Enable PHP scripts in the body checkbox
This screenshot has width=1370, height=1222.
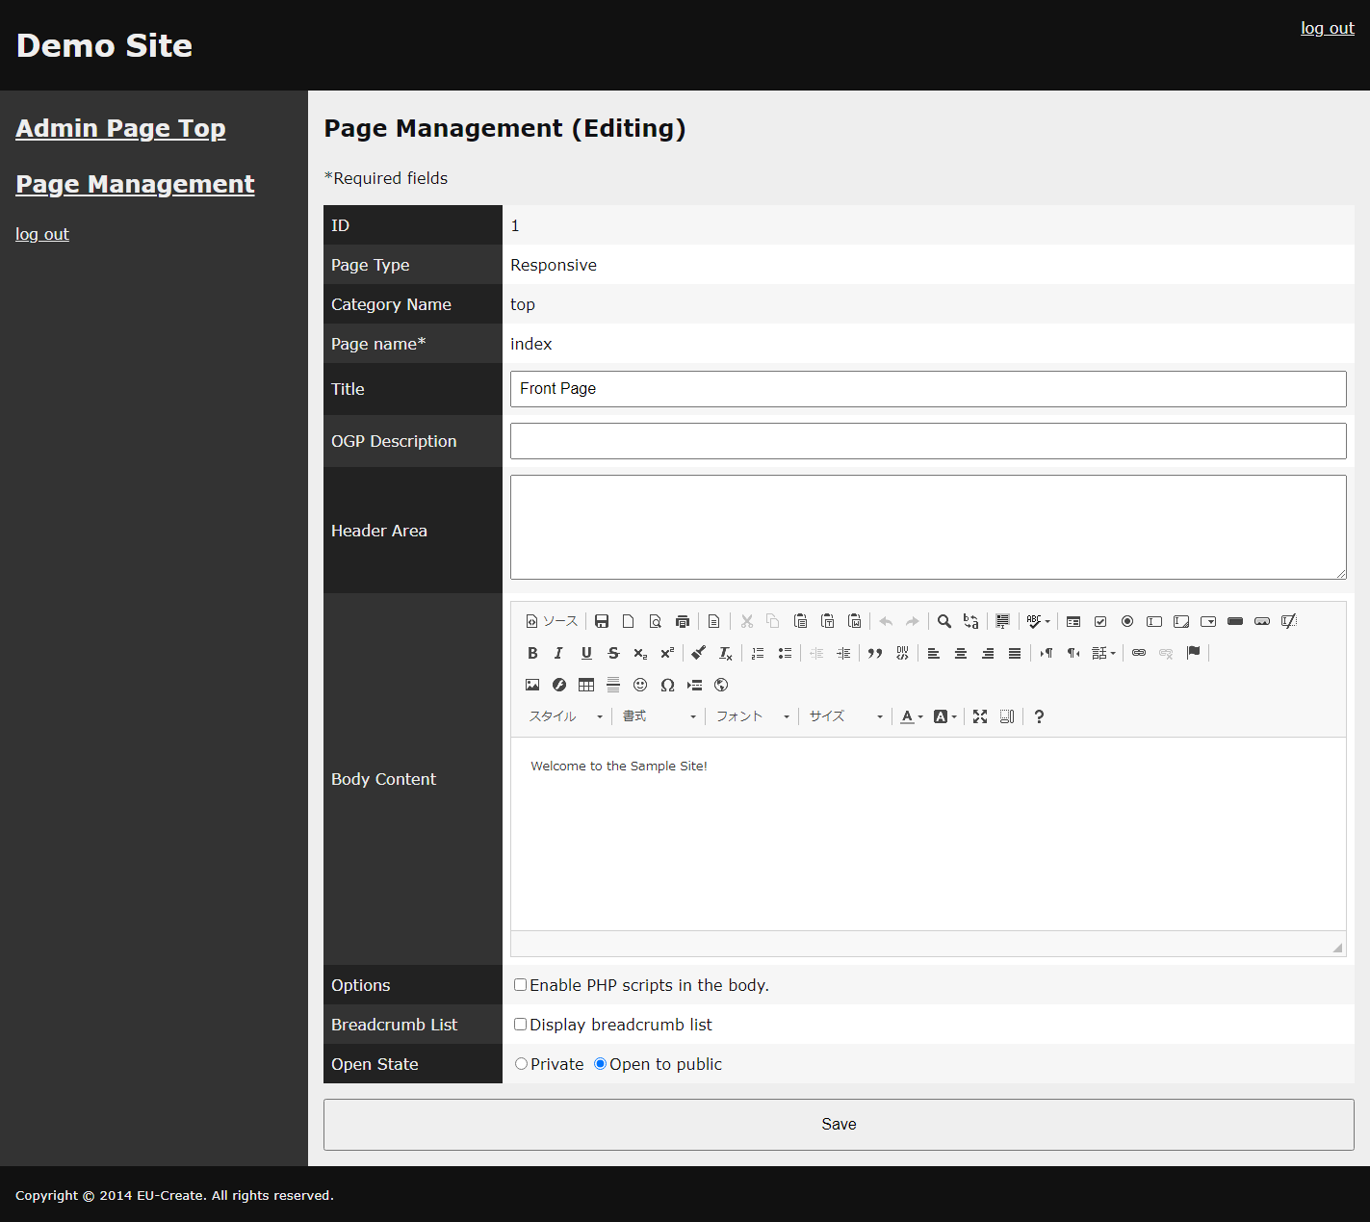(x=520, y=985)
